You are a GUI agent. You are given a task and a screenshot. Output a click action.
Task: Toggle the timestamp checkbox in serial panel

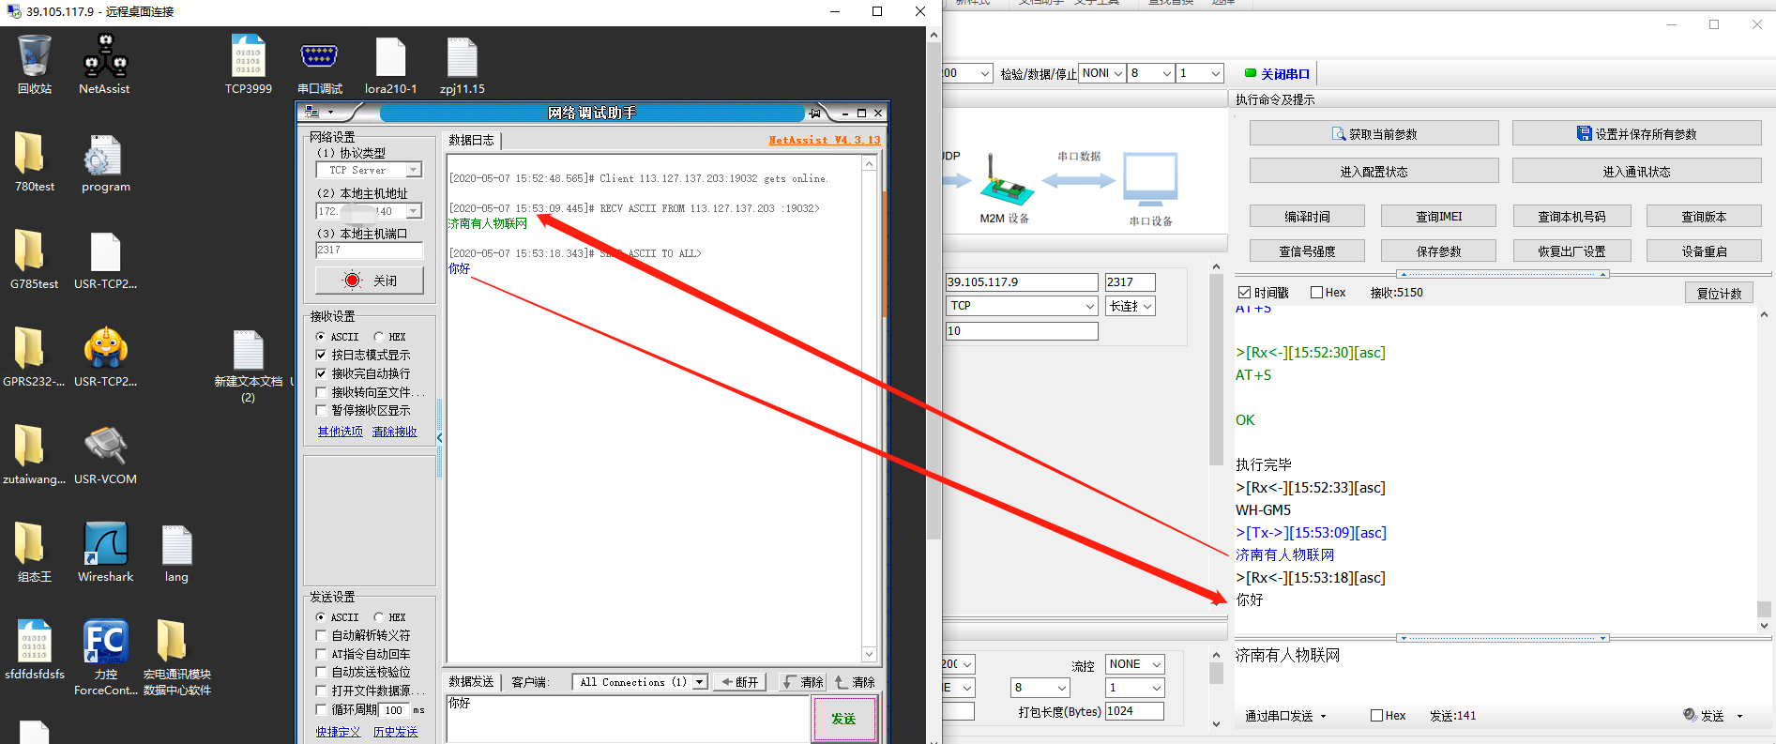[1244, 293]
